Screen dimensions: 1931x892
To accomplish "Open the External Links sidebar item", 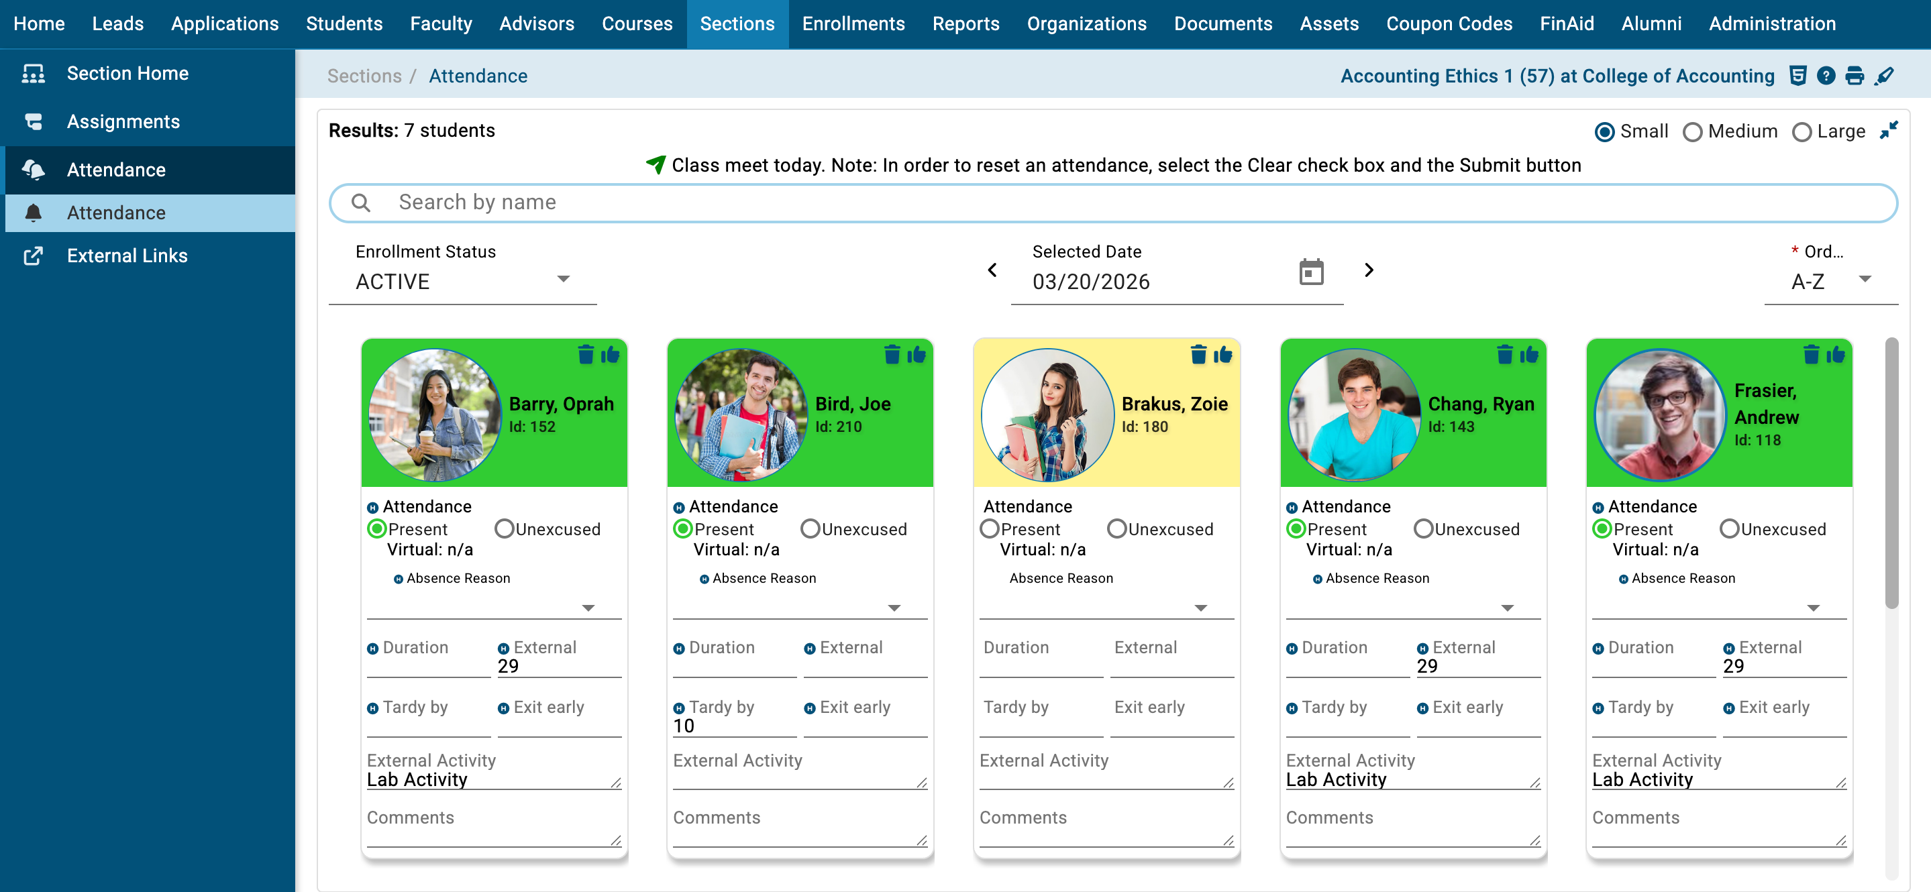I will click(x=127, y=256).
